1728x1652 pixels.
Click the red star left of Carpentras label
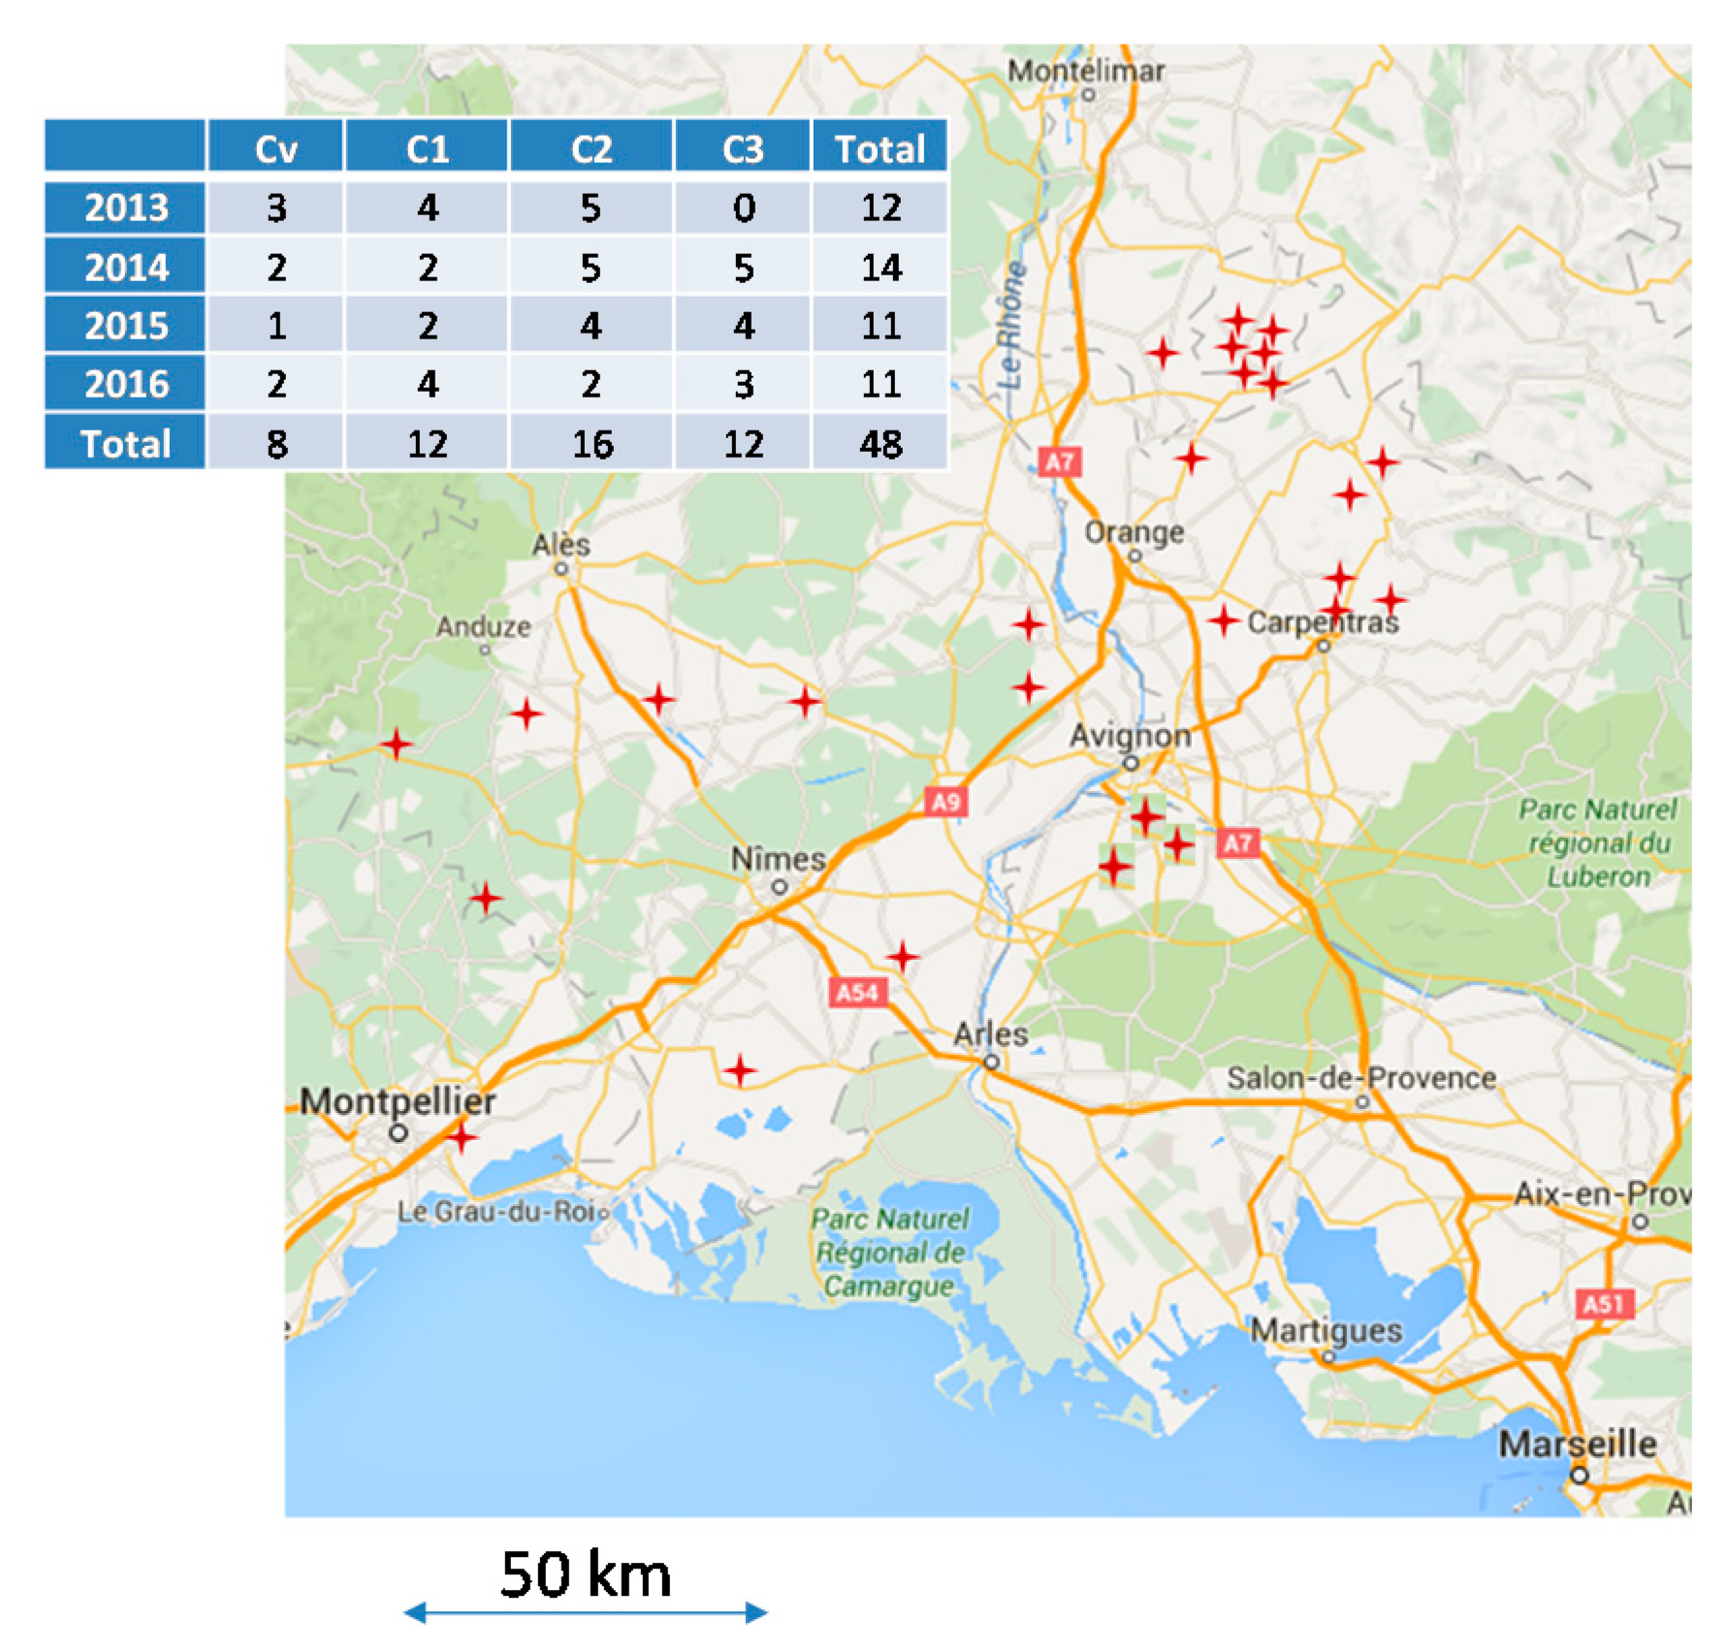tap(1223, 619)
